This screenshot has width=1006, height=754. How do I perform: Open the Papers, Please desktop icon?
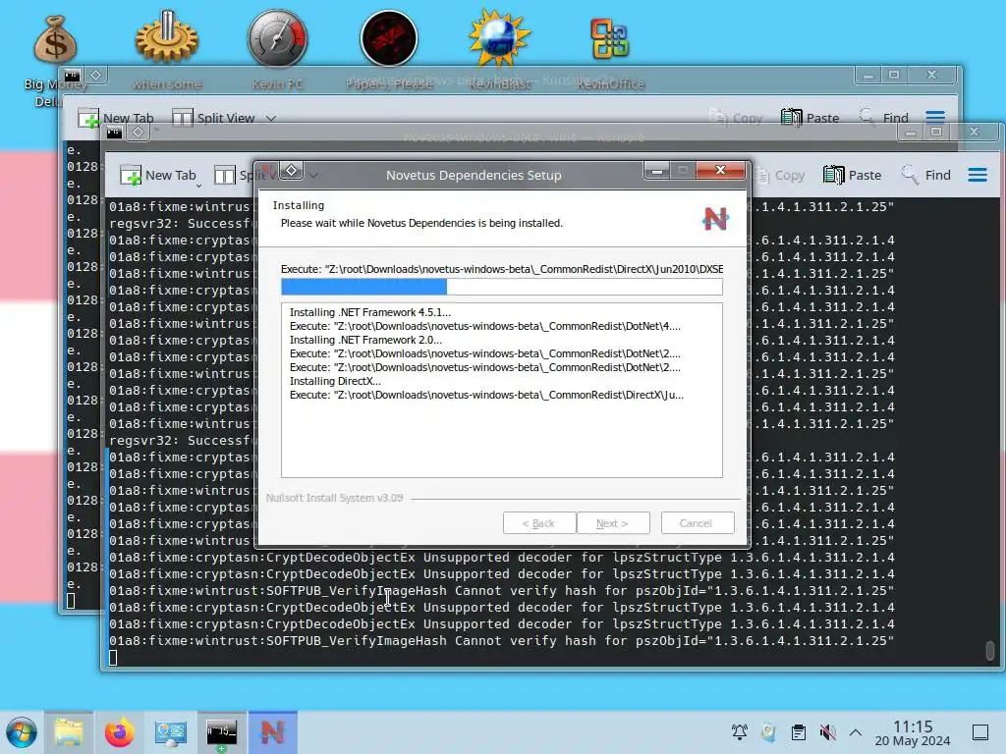pos(389,38)
